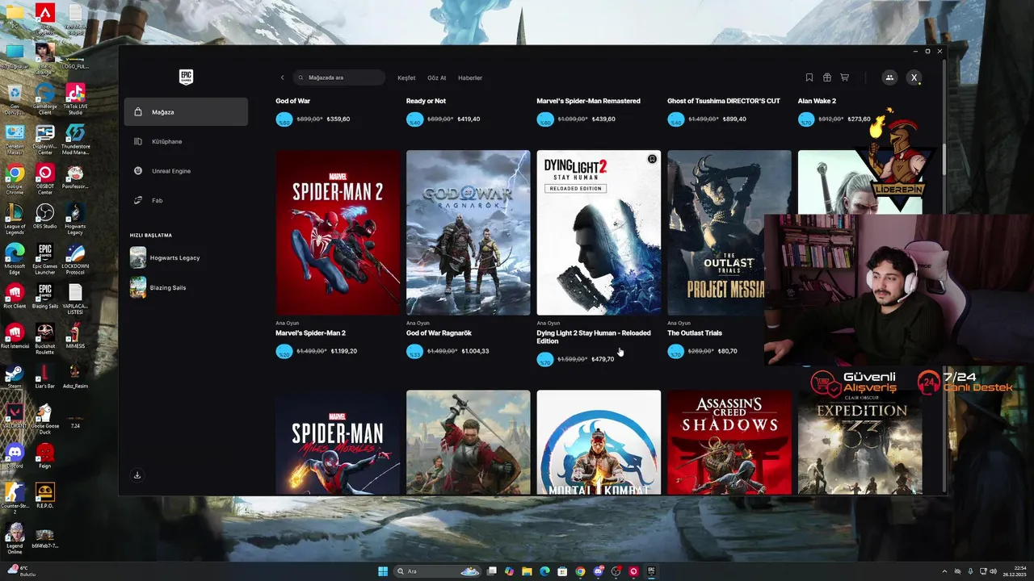The image size is (1034, 581).
Task: Open The Outlast Trials title link
Action: click(695, 332)
